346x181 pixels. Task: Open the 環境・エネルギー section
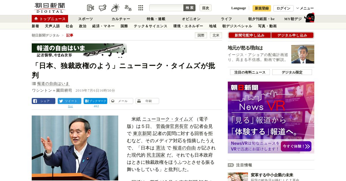pyautogui.click(x=188, y=26)
